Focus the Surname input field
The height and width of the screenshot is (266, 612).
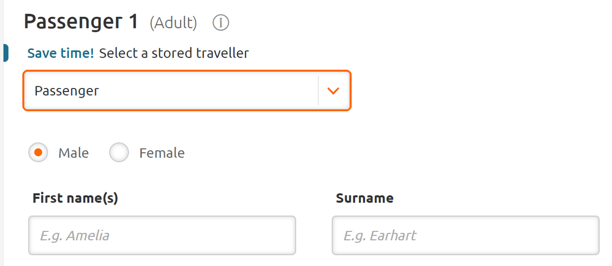pyautogui.click(x=465, y=235)
